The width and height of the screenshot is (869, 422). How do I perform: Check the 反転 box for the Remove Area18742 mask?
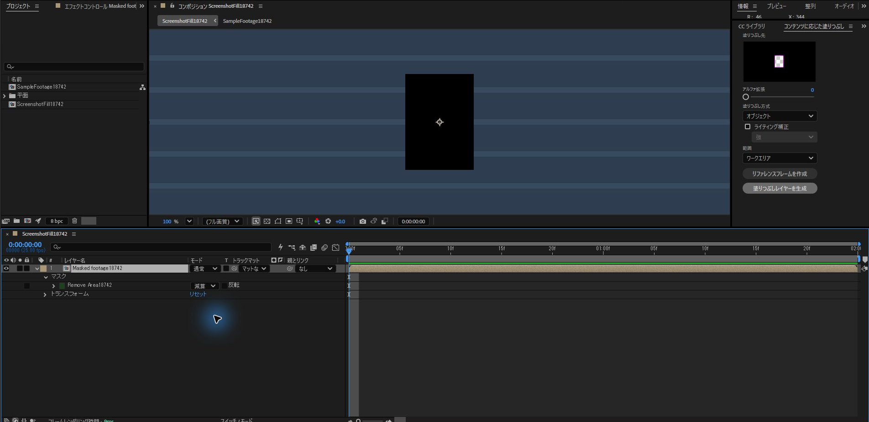coord(224,285)
